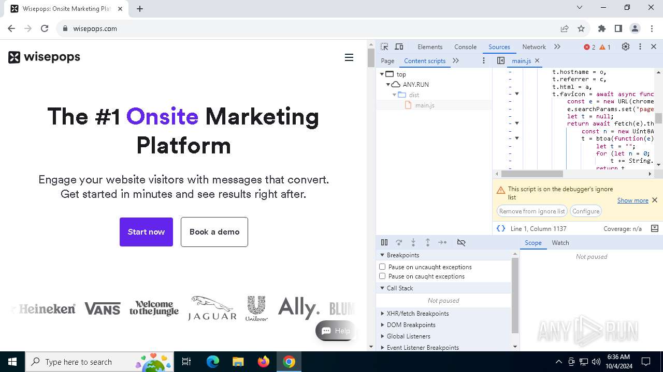
Task: Open the Help chat widget
Action: pyautogui.click(x=335, y=331)
